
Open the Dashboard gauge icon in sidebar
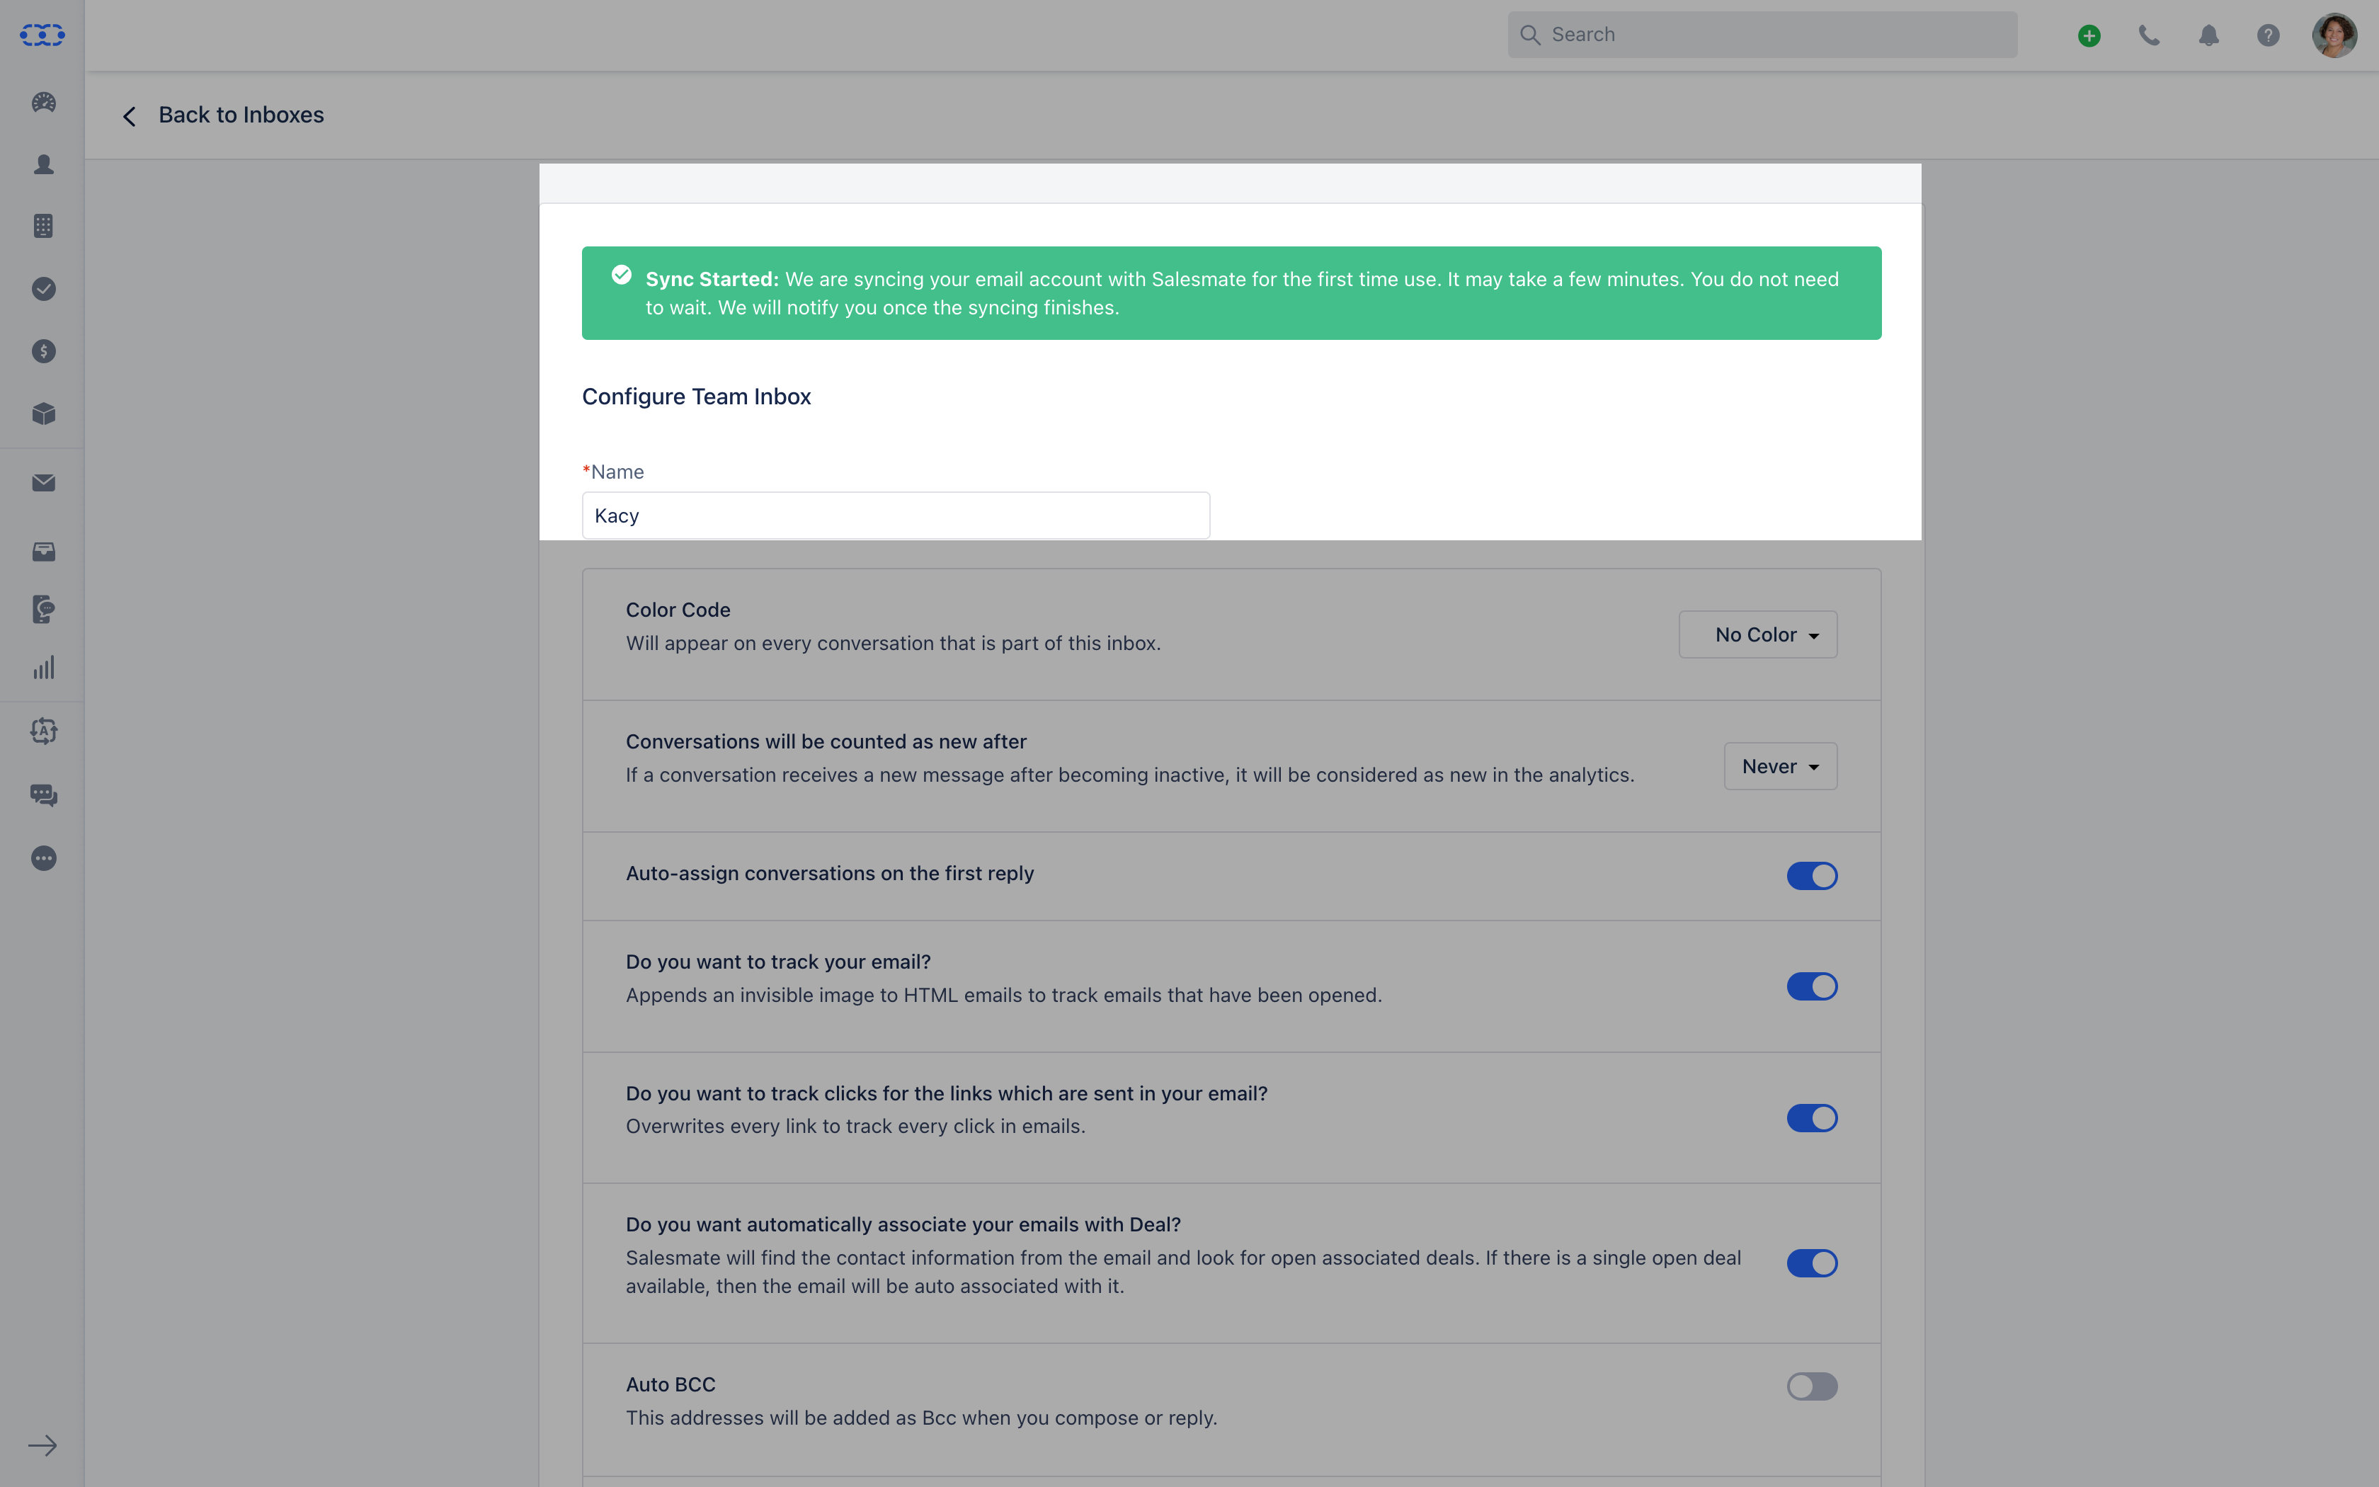pyautogui.click(x=43, y=102)
